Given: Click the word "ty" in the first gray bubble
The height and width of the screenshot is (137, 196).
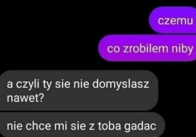Looking at the screenshot, I should [x=48, y=85].
